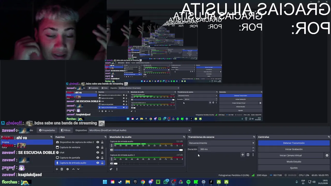Decrease transition duration with down arrow
This screenshot has width=331, height=186.
(253, 150)
